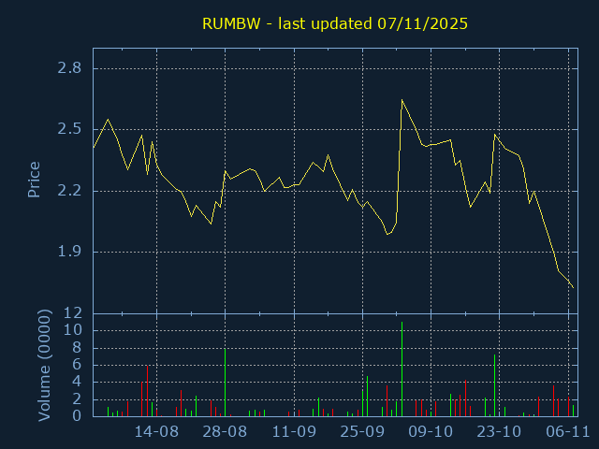This screenshot has width=599, height=449.
Task: Select the 28-08 date label
Action: click(x=225, y=431)
